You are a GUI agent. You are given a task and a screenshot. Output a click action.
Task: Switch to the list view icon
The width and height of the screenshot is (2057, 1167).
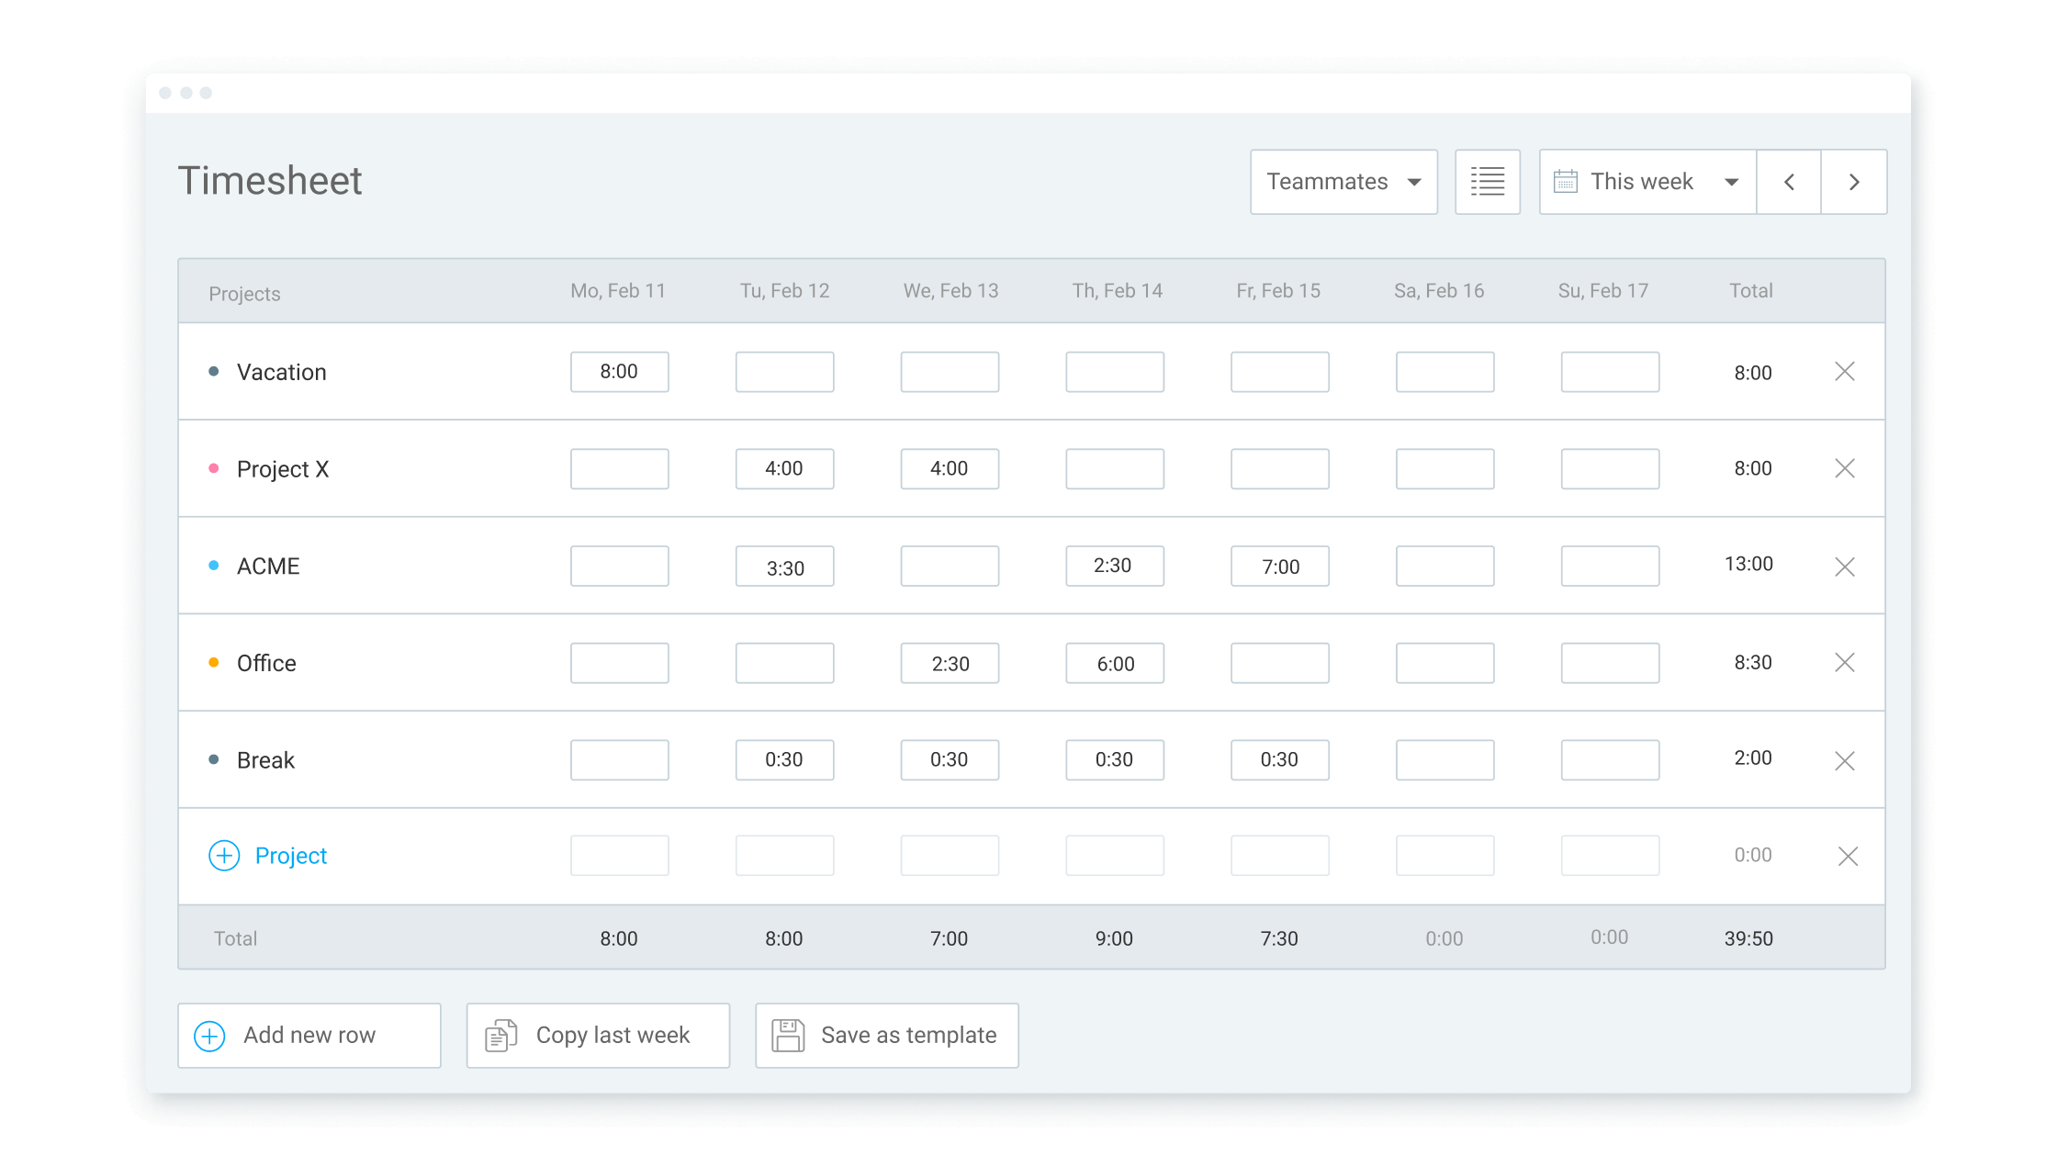coord(1487,182)
